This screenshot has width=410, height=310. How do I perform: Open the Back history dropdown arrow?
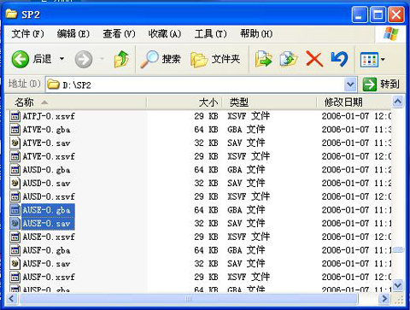pyautogui.click(x=61, y=59)
